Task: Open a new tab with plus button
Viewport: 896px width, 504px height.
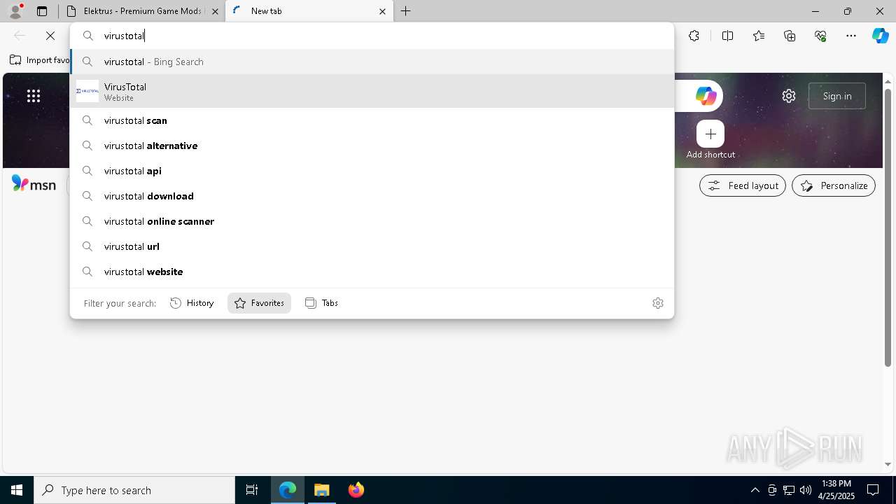Action: click(405, 11)
